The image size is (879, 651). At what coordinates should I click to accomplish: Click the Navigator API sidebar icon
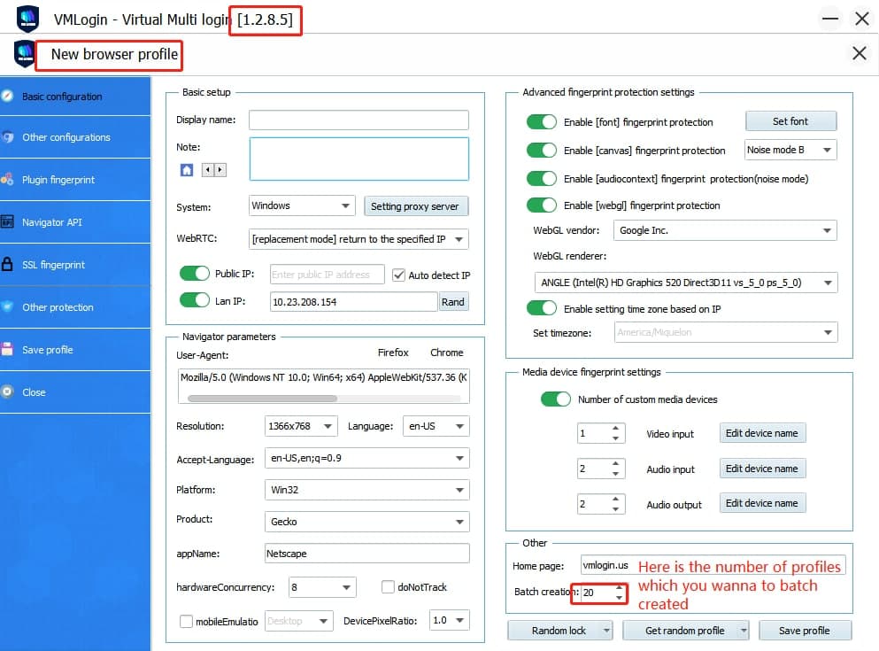point(7,222)
